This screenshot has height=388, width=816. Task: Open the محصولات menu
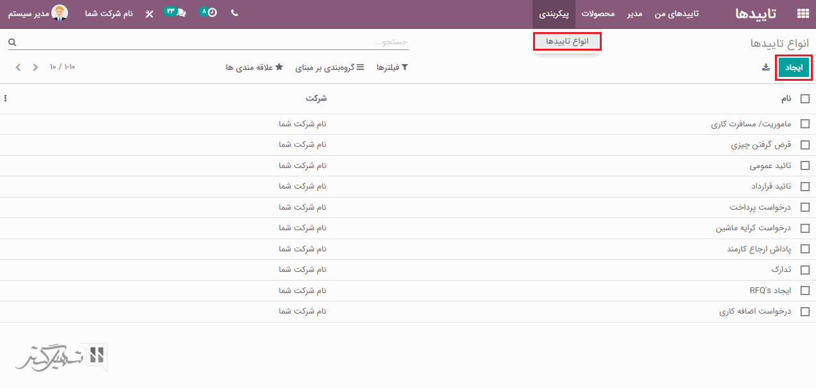click(598, 13)
